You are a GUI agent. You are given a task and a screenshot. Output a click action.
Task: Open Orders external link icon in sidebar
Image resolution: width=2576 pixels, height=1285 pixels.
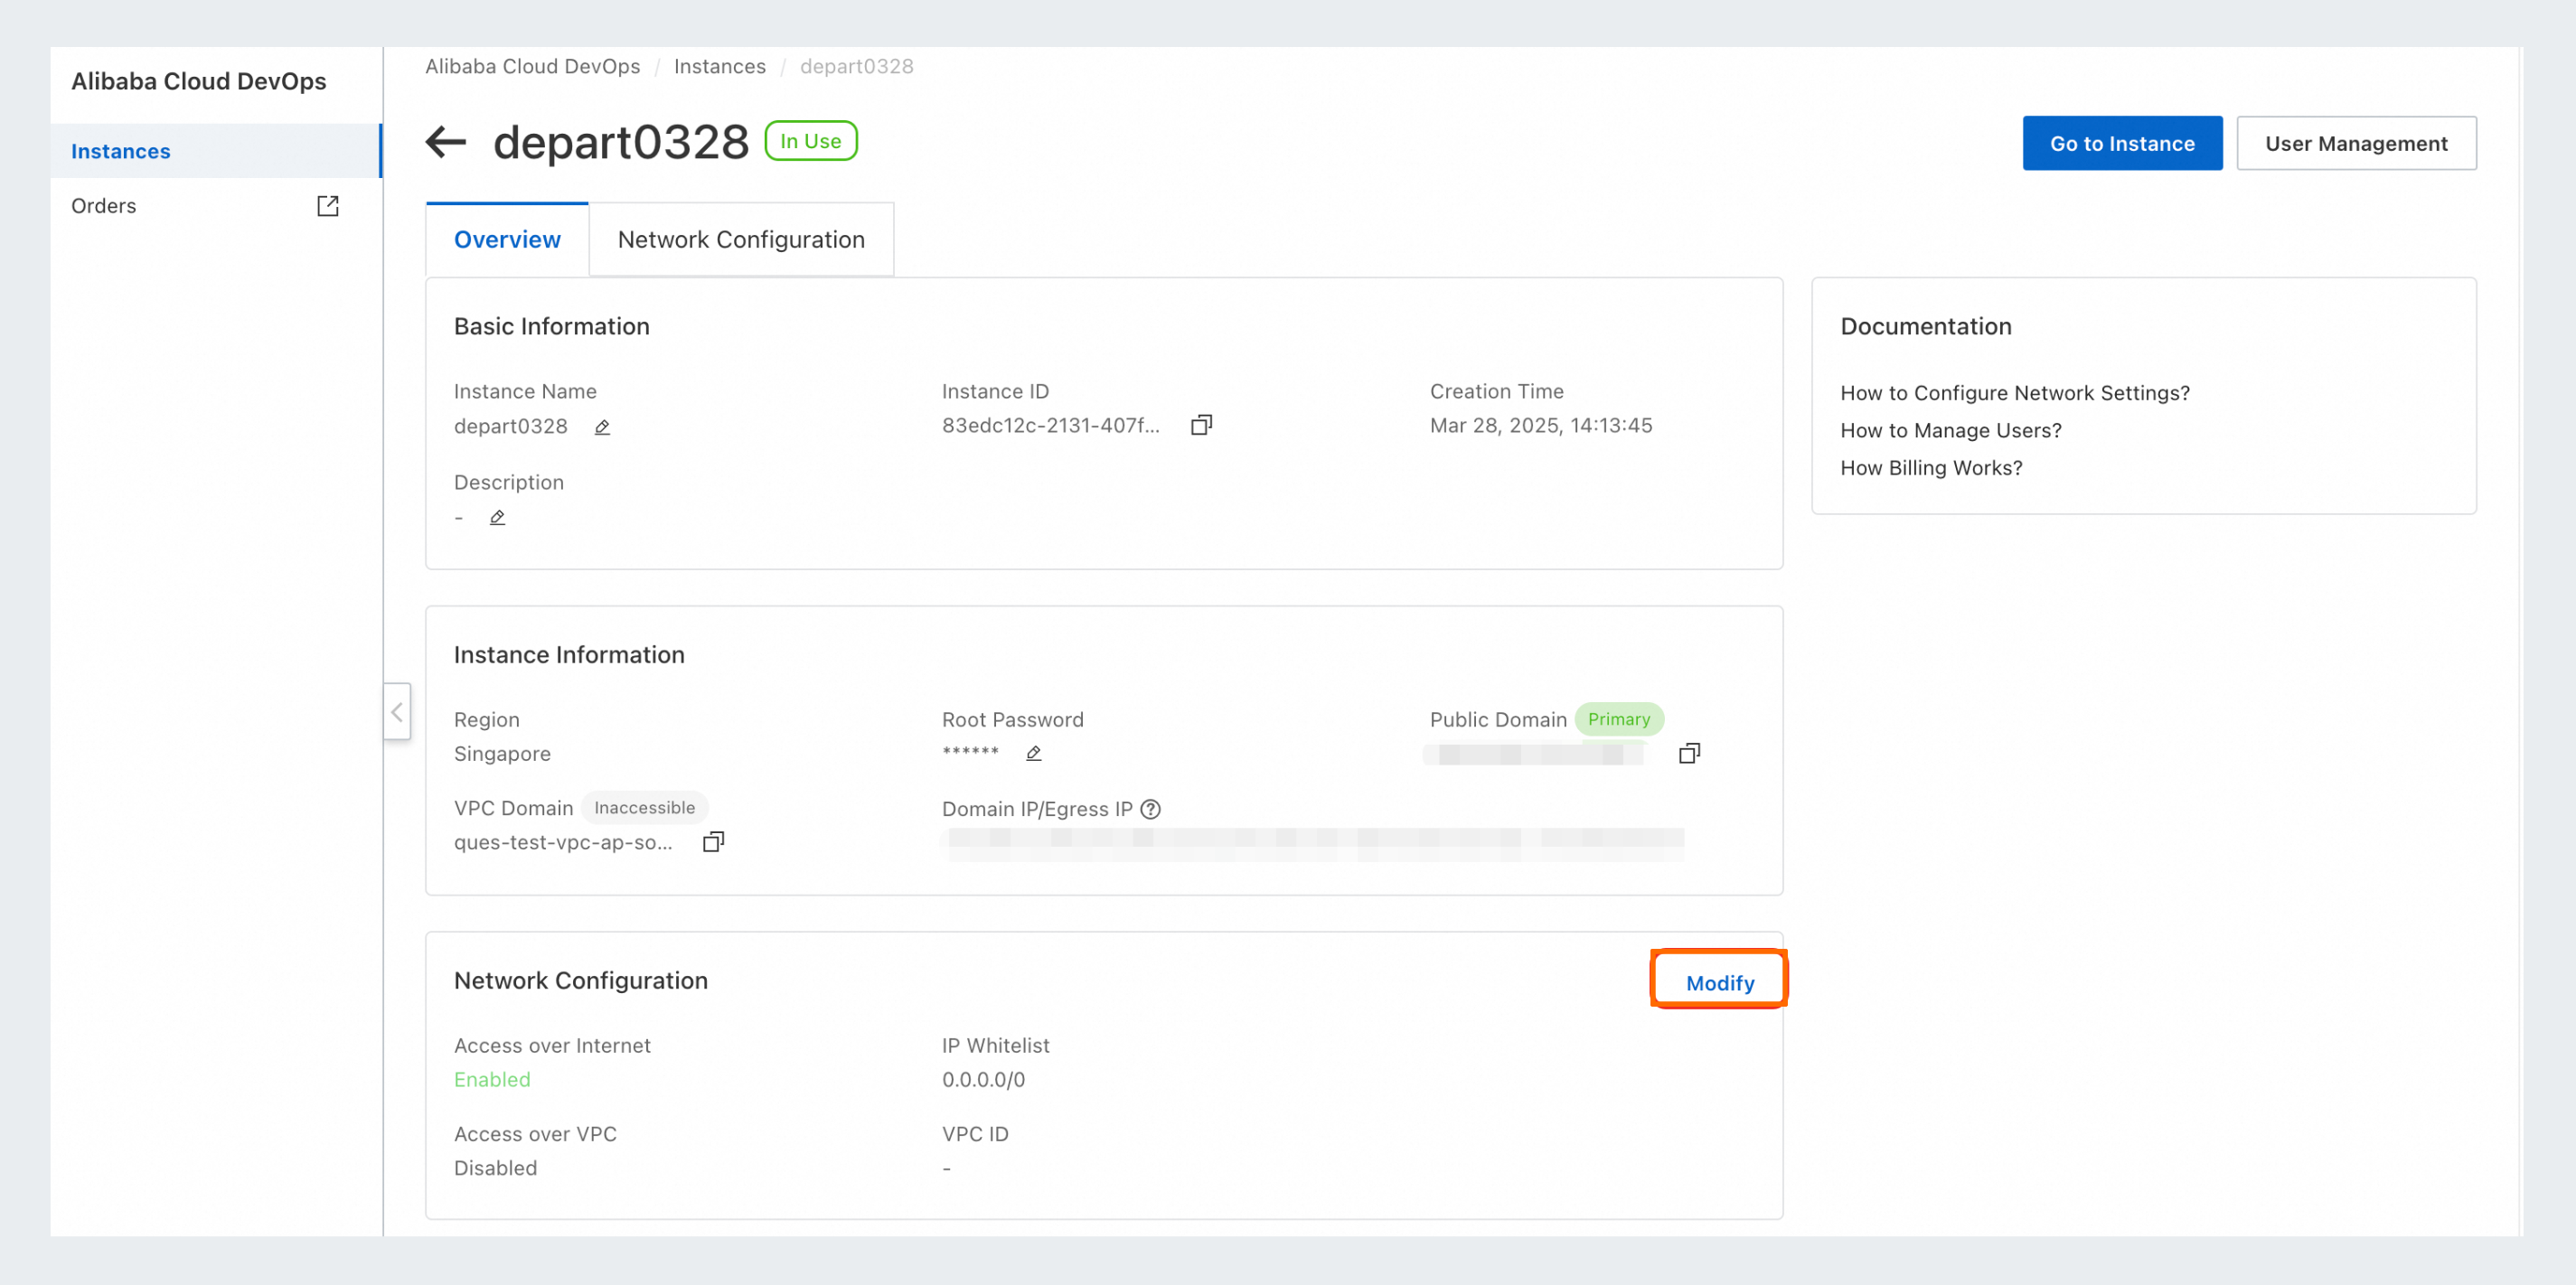(328, 206)
